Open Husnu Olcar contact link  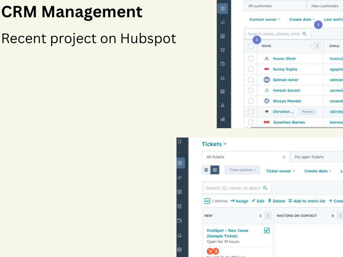(284, 59)
